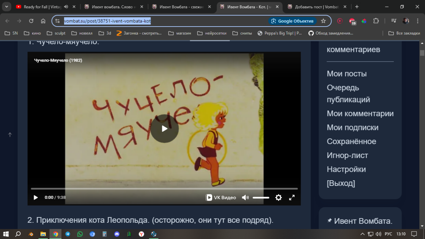The image size is (425, 239).
Task: Open the Все закладки folder
Action: pyautogui.click(x=404, y=33)
